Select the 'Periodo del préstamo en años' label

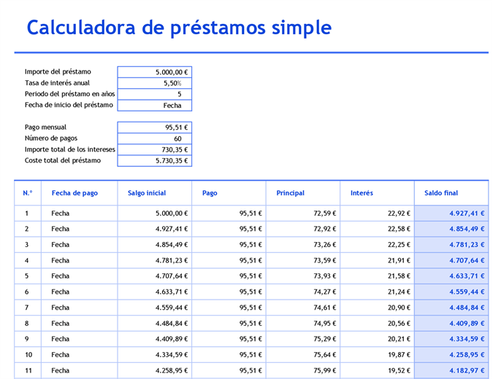70,94
